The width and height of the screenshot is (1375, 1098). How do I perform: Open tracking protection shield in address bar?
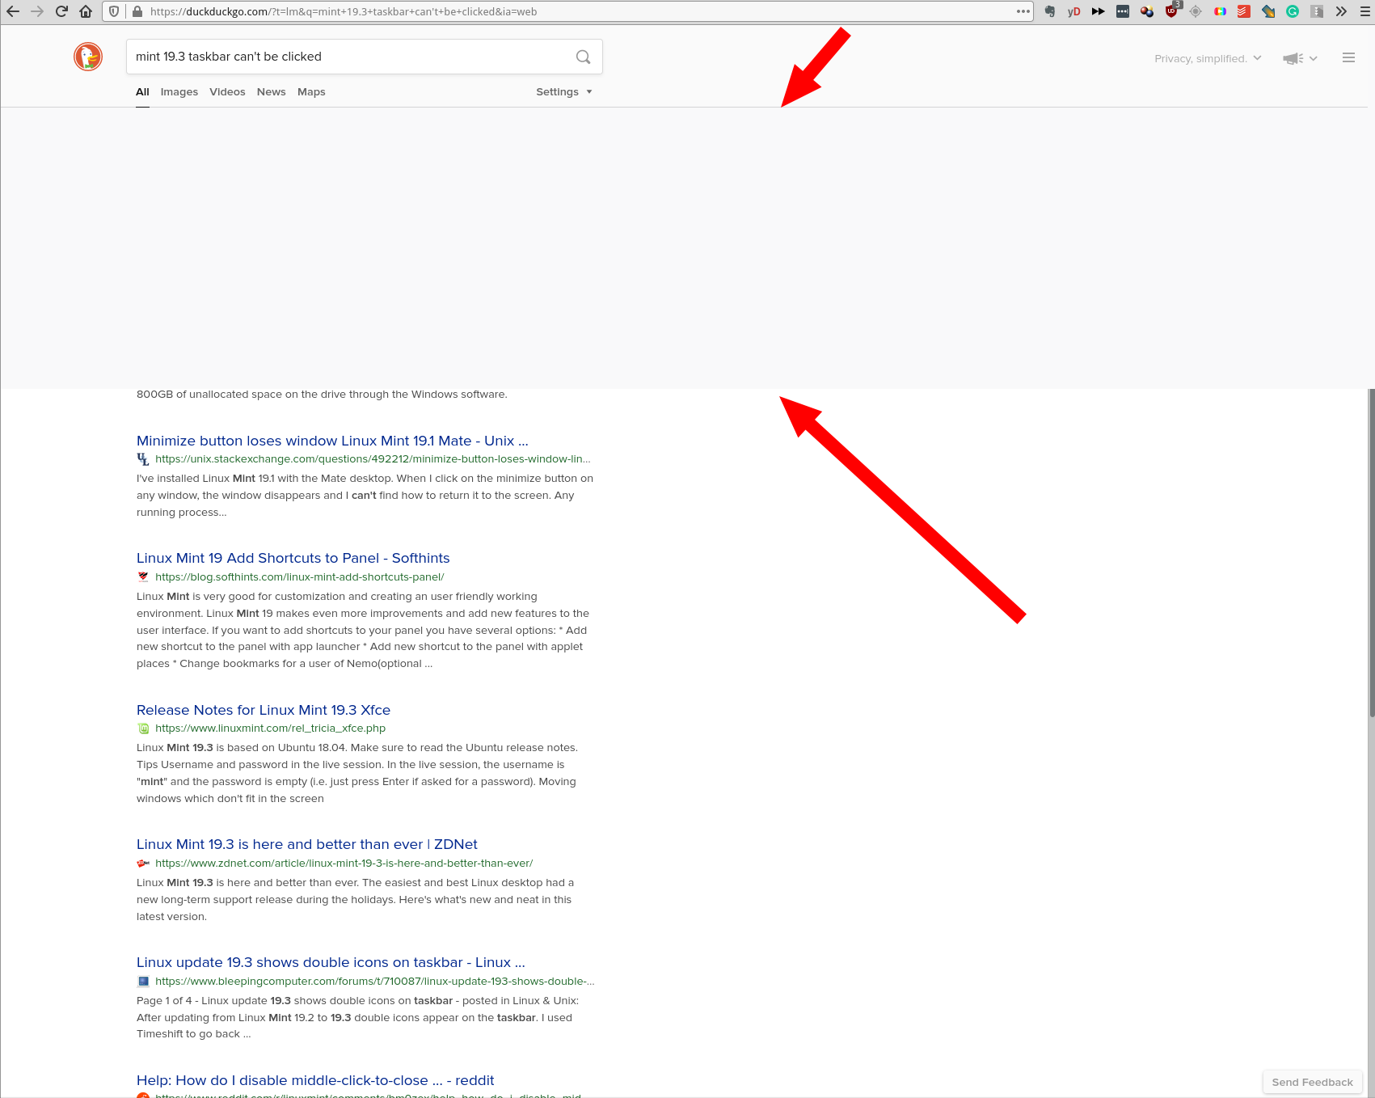pyautogui.click(x=114, y=11)
